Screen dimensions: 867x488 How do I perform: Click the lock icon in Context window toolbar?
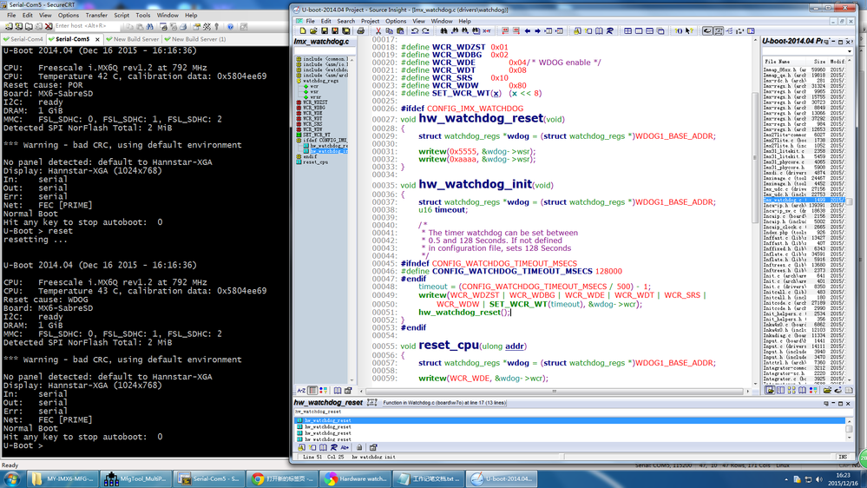coord(358,447)
